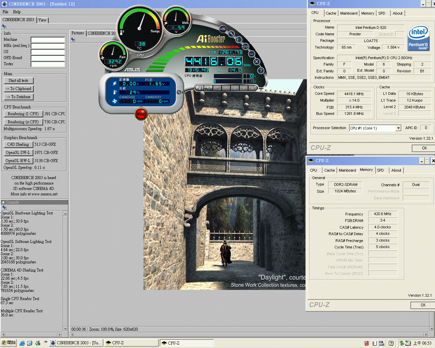Open the Help menu in CINEBENCH

[x=17, y=12]
